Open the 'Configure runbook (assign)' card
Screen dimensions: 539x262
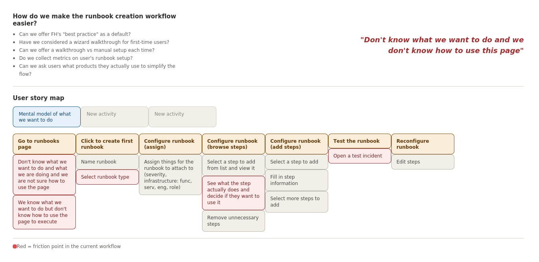(x=170, y=144)
